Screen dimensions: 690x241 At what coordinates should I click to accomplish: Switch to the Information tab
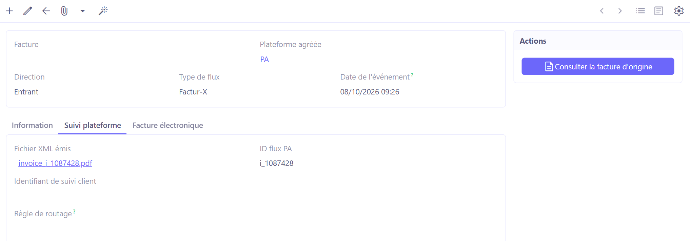click(x=32, y=125)
